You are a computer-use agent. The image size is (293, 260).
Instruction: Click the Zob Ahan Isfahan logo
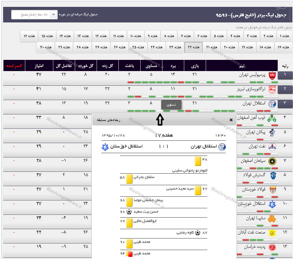(272, 118)
